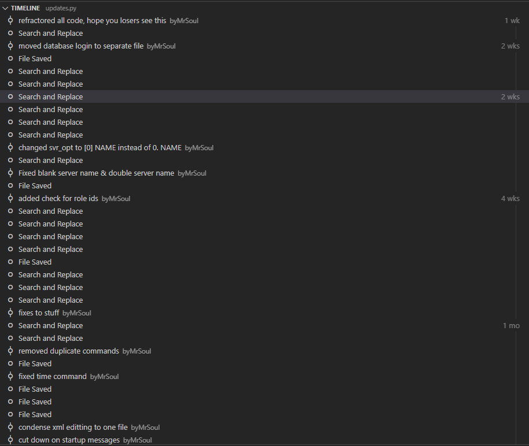Image resolution: width=529 pixels, height=446 pixels.
Task: Click commit icon beside 'added check for role ids'
Action: 10,199
